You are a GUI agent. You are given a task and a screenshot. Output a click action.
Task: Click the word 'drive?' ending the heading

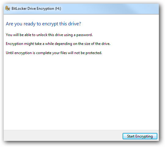tap(75, 24)
